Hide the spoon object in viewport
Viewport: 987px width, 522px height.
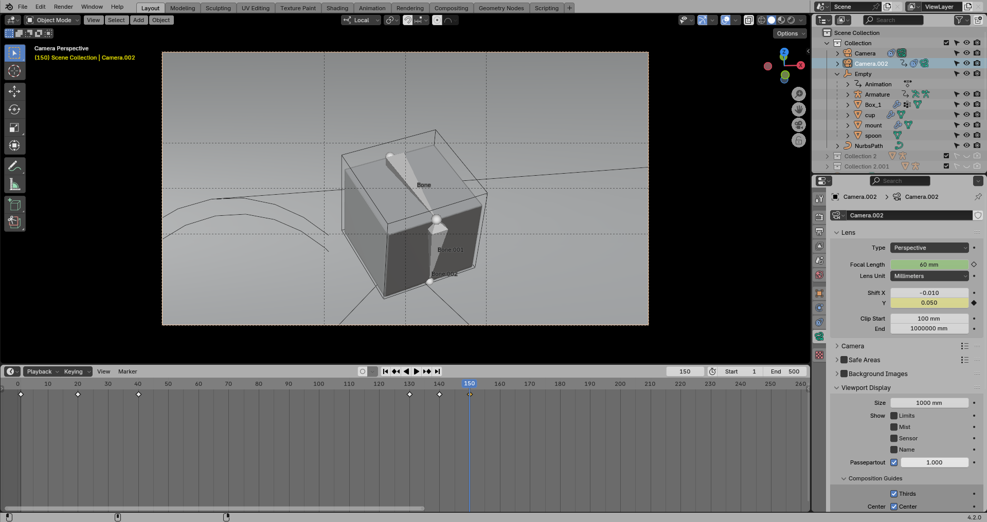click(x=966, y=136)
